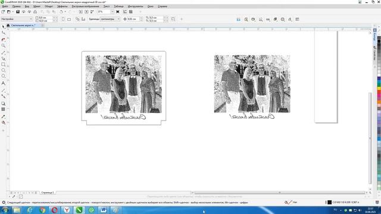The width and height of the screenshot is (381, 214).
Task: Select the Crop tool
Action: 3,39
